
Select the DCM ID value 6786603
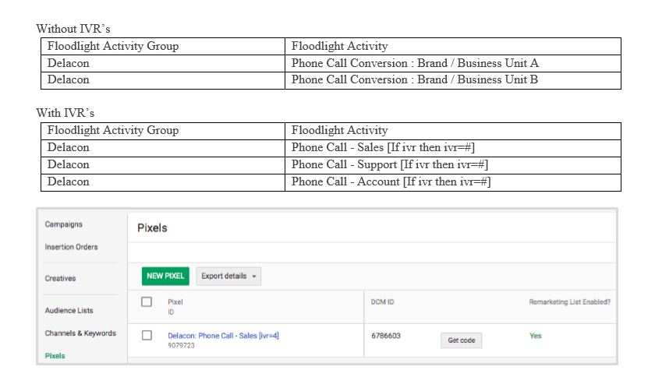(385, 336)
